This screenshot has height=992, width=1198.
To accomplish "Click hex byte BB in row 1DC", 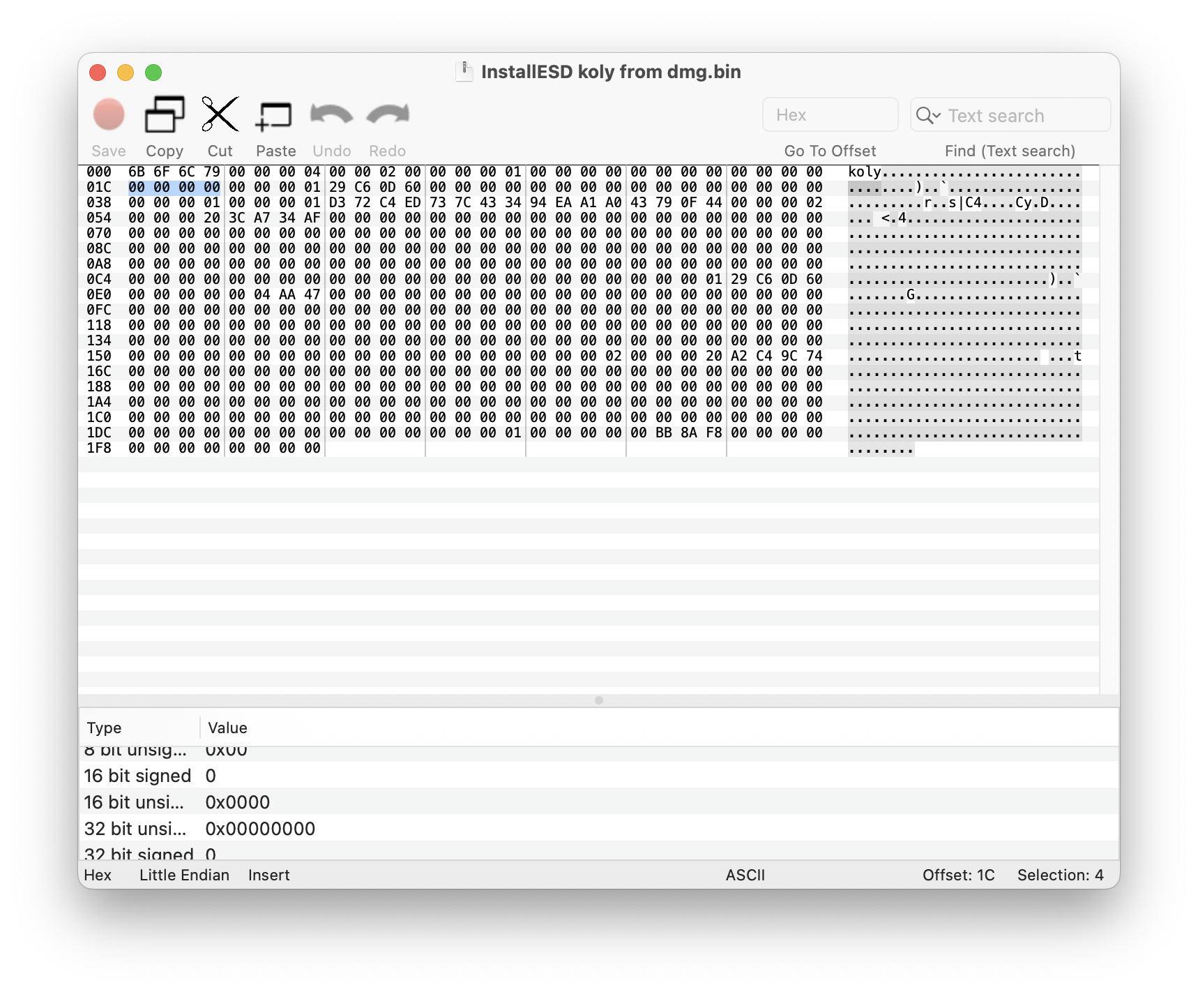I will (x=664, y=433).
